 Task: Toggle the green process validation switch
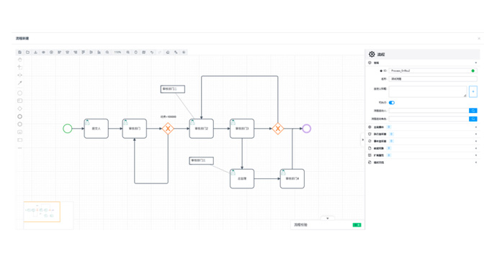357,225
